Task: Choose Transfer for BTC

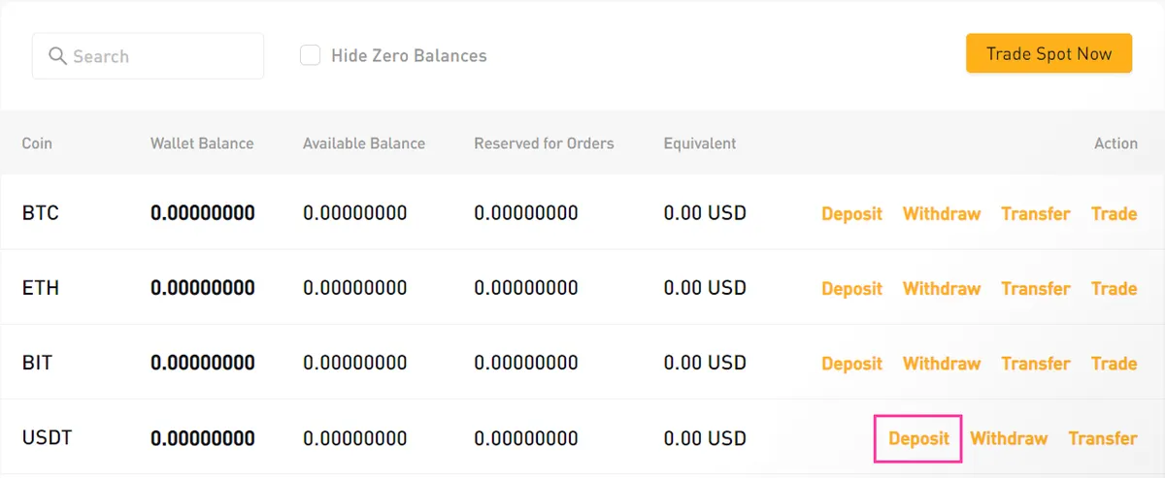Action: click(x=1036, y=213)
